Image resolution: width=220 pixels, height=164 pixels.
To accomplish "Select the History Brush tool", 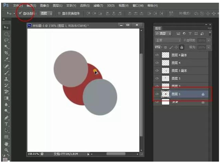I will point(6,85).
